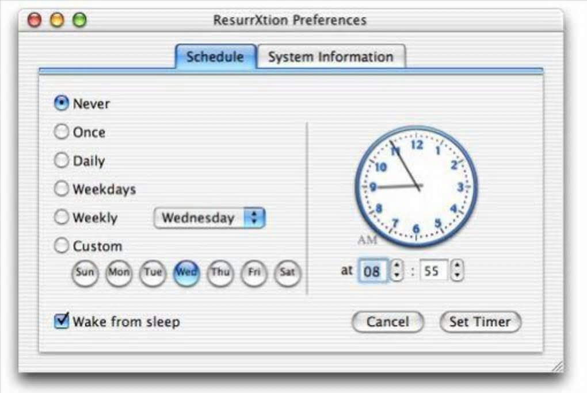Select the Daily radio button
Image resolution: width=587 pixels, height=393 pixels.
click(x=61, y=160)
